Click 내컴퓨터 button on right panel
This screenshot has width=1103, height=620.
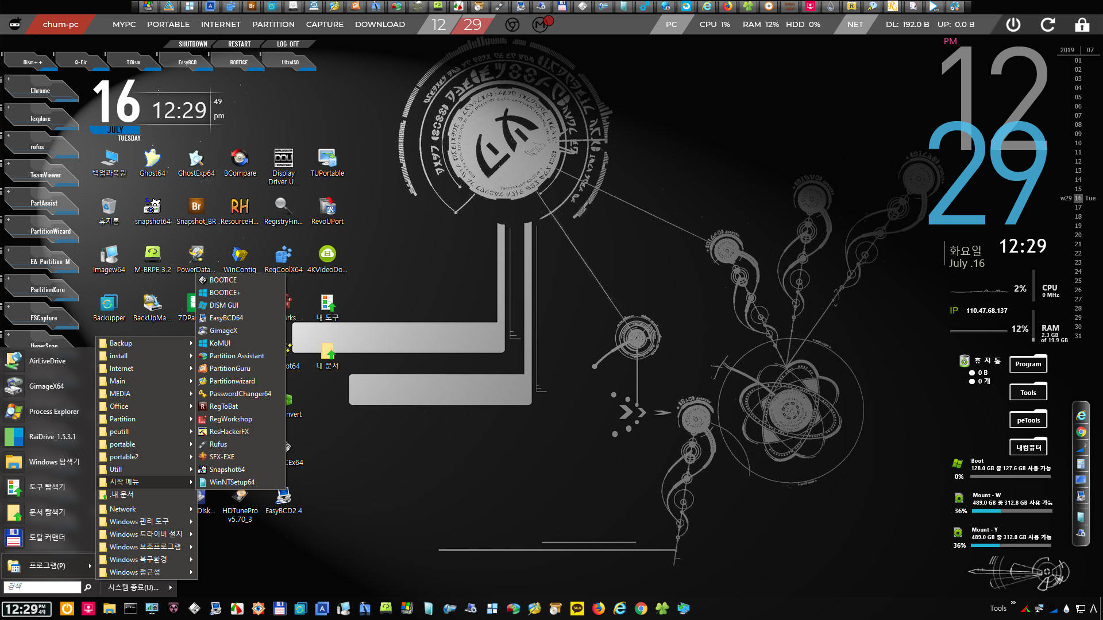1028,448
